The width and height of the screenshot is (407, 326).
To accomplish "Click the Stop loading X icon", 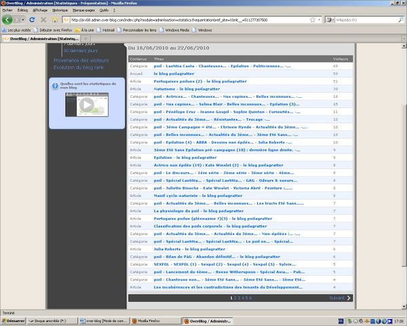I will (43, 20).
